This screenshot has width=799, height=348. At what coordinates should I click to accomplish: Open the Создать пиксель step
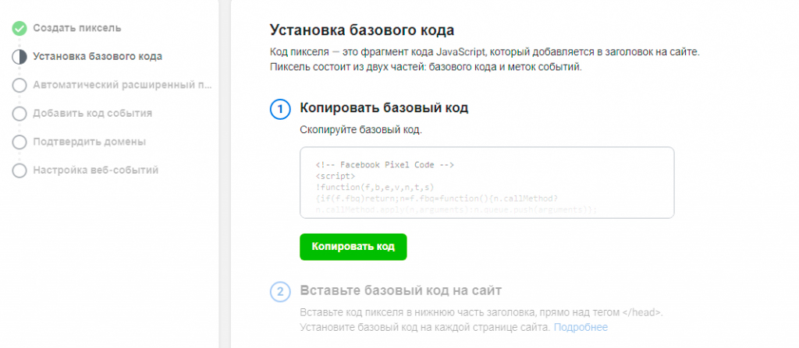77,28
